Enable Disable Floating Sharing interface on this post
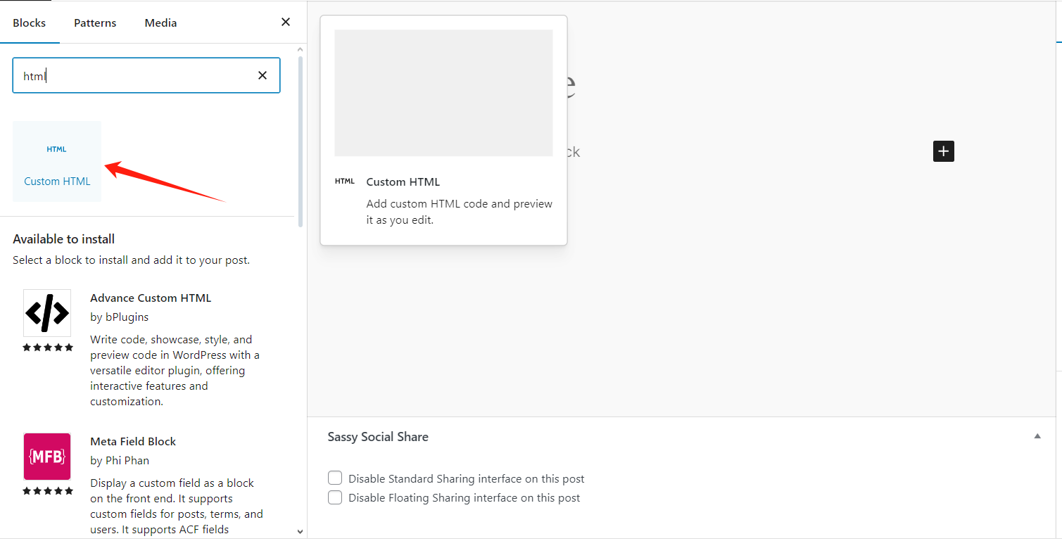Viewport: 1062px width, 541px height. (334, 497)
